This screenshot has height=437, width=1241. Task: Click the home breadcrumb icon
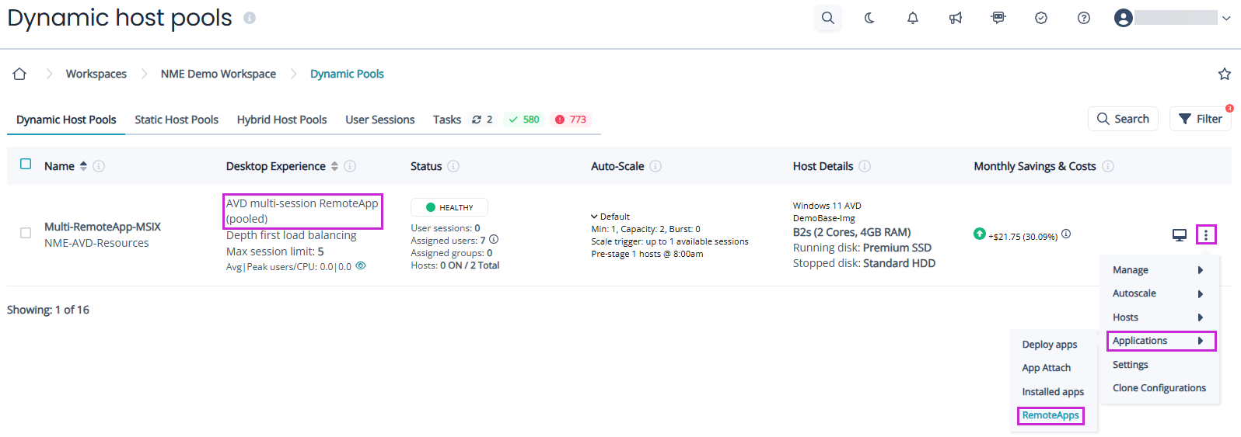click(x=19, y=74)
